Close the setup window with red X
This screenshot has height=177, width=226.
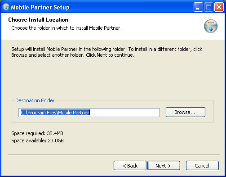click(x=219, y=7)
